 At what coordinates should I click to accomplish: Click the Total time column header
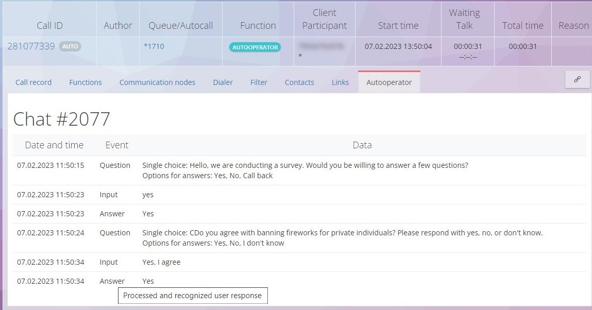[522, 25]
